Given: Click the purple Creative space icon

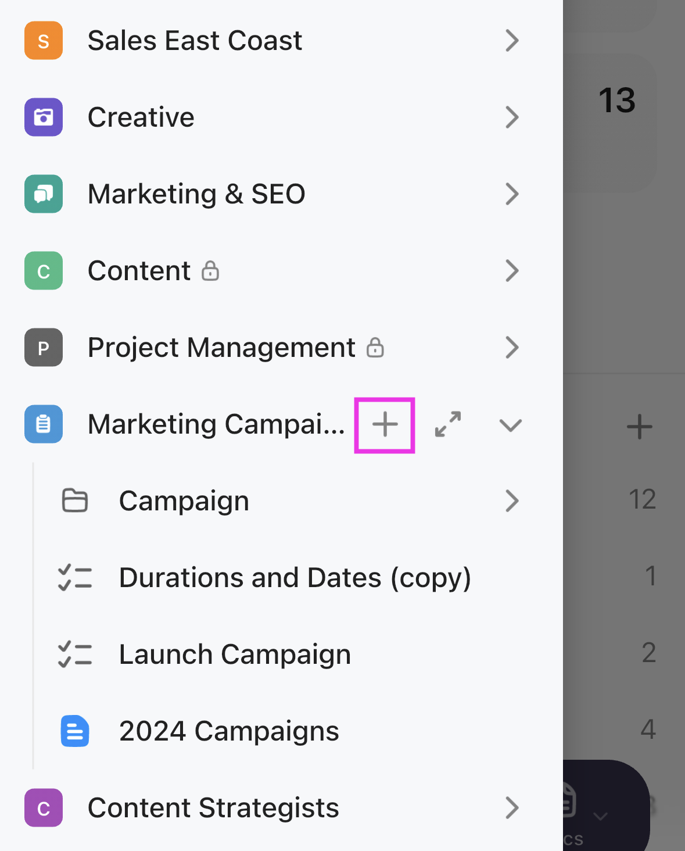Looking at the screenshot, I should click(x=44, y=117).
